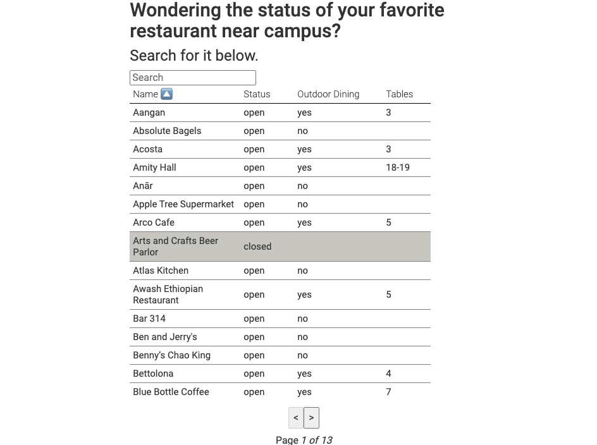This screenshot has width=597, height=445.
Task: Go to previous page with < button
Action: click(x=296, y=418)
